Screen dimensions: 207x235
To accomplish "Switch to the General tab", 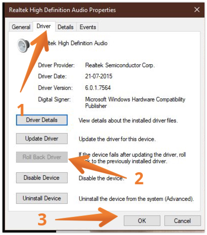I will click(x=21, y=27).
